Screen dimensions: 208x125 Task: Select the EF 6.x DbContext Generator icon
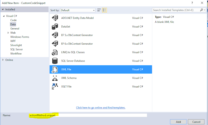[55, 44]
